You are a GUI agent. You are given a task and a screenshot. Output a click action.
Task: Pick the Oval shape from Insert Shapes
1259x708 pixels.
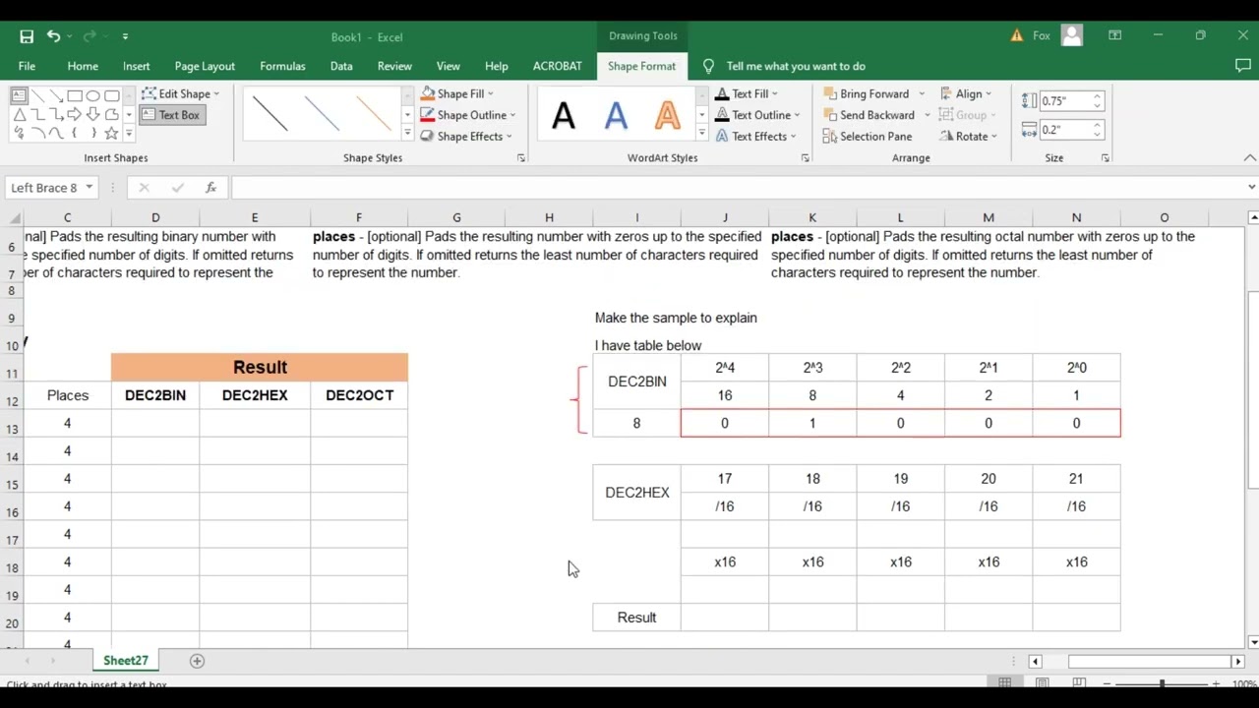[x=93, y=95]
